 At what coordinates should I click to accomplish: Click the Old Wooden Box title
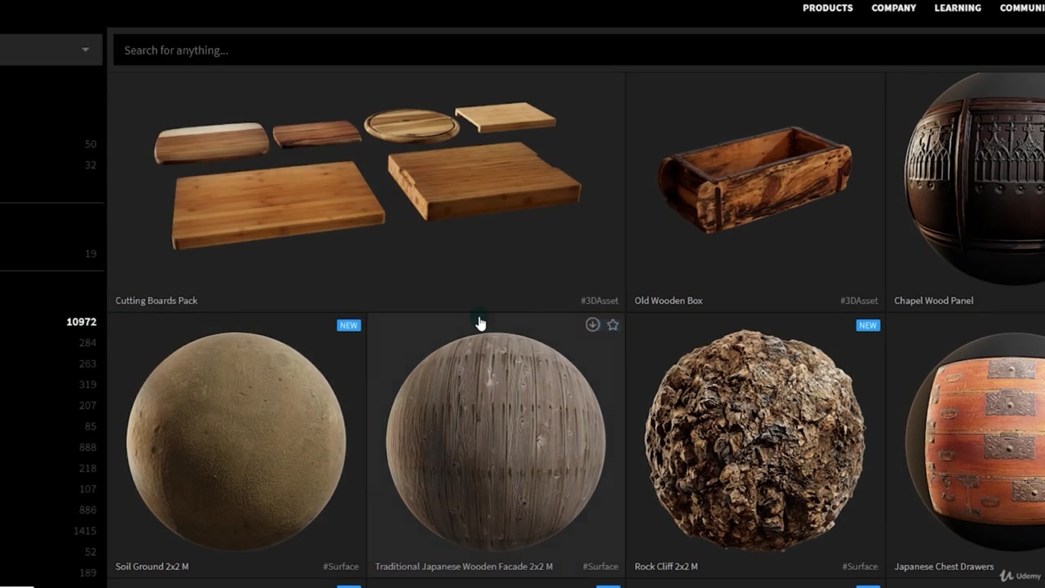pos(668,301)
